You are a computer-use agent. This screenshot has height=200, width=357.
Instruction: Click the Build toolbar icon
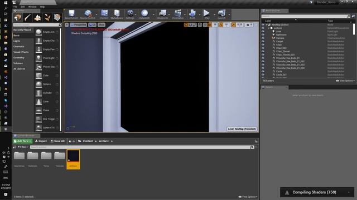coord(192,13)
